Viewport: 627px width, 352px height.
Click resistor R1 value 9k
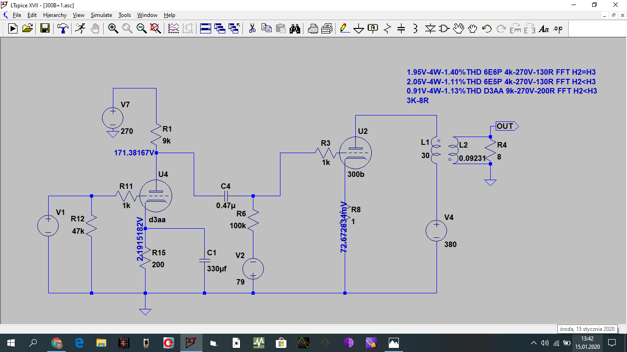coord(167,141)
